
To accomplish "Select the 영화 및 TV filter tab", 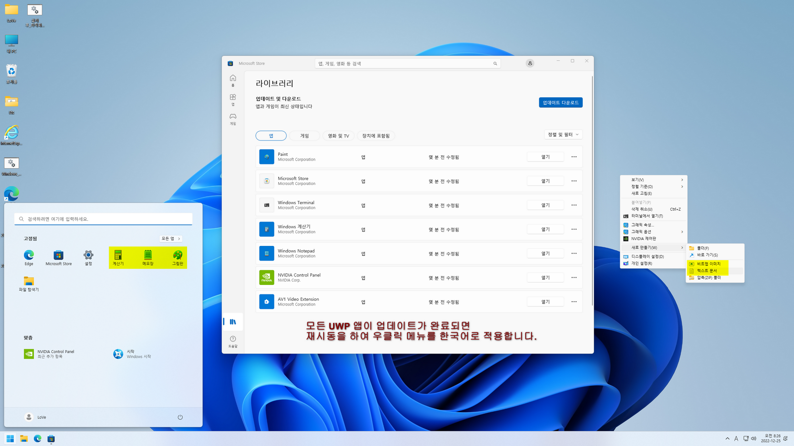I will [x=338, y=136].
